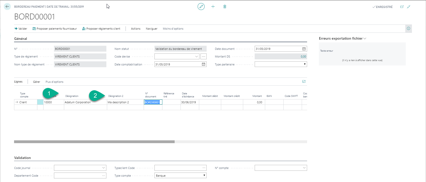Image resolution: width=426 pixels, height=182 pixels.
Task: Toggle the info FactBox pane icon
Action: (408, 29)
